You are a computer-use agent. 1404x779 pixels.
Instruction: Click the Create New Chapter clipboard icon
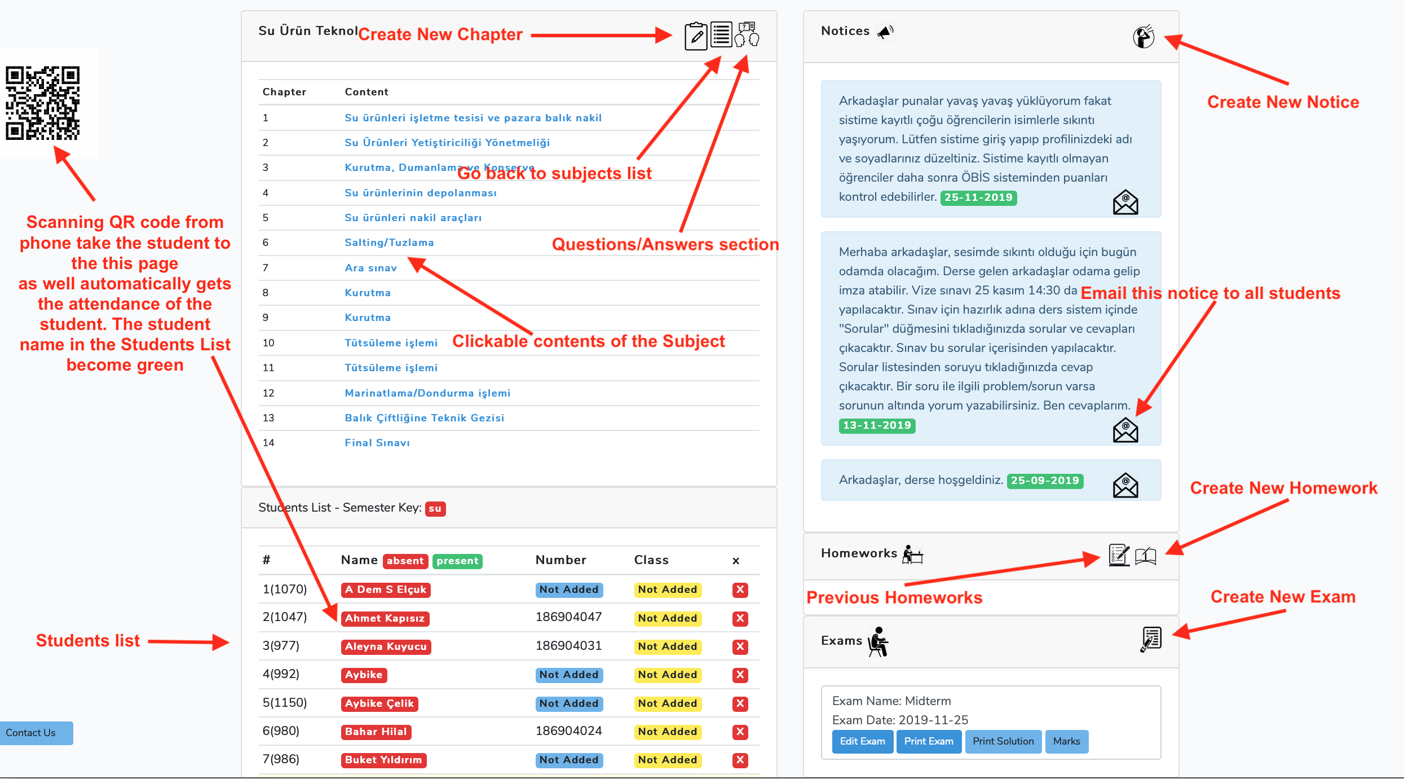click(x=696, y=36)
